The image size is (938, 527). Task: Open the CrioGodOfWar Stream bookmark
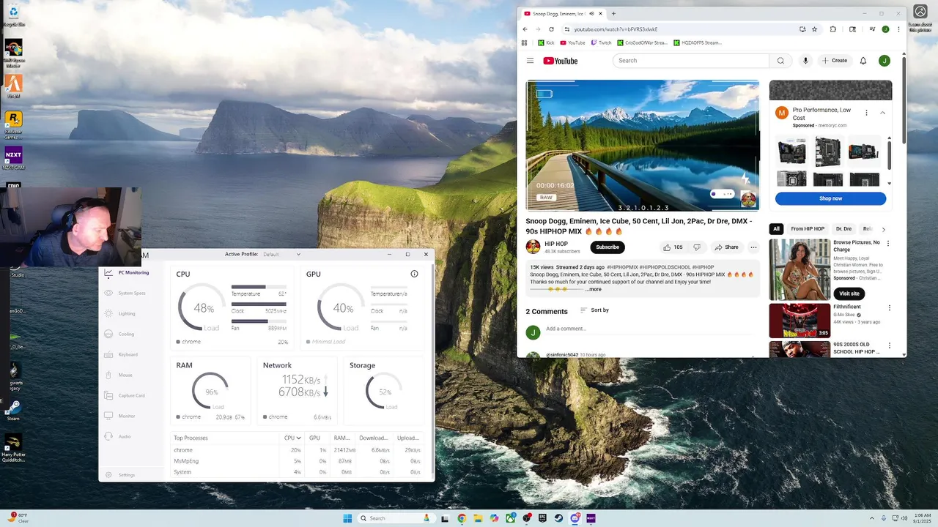(643, 42)
